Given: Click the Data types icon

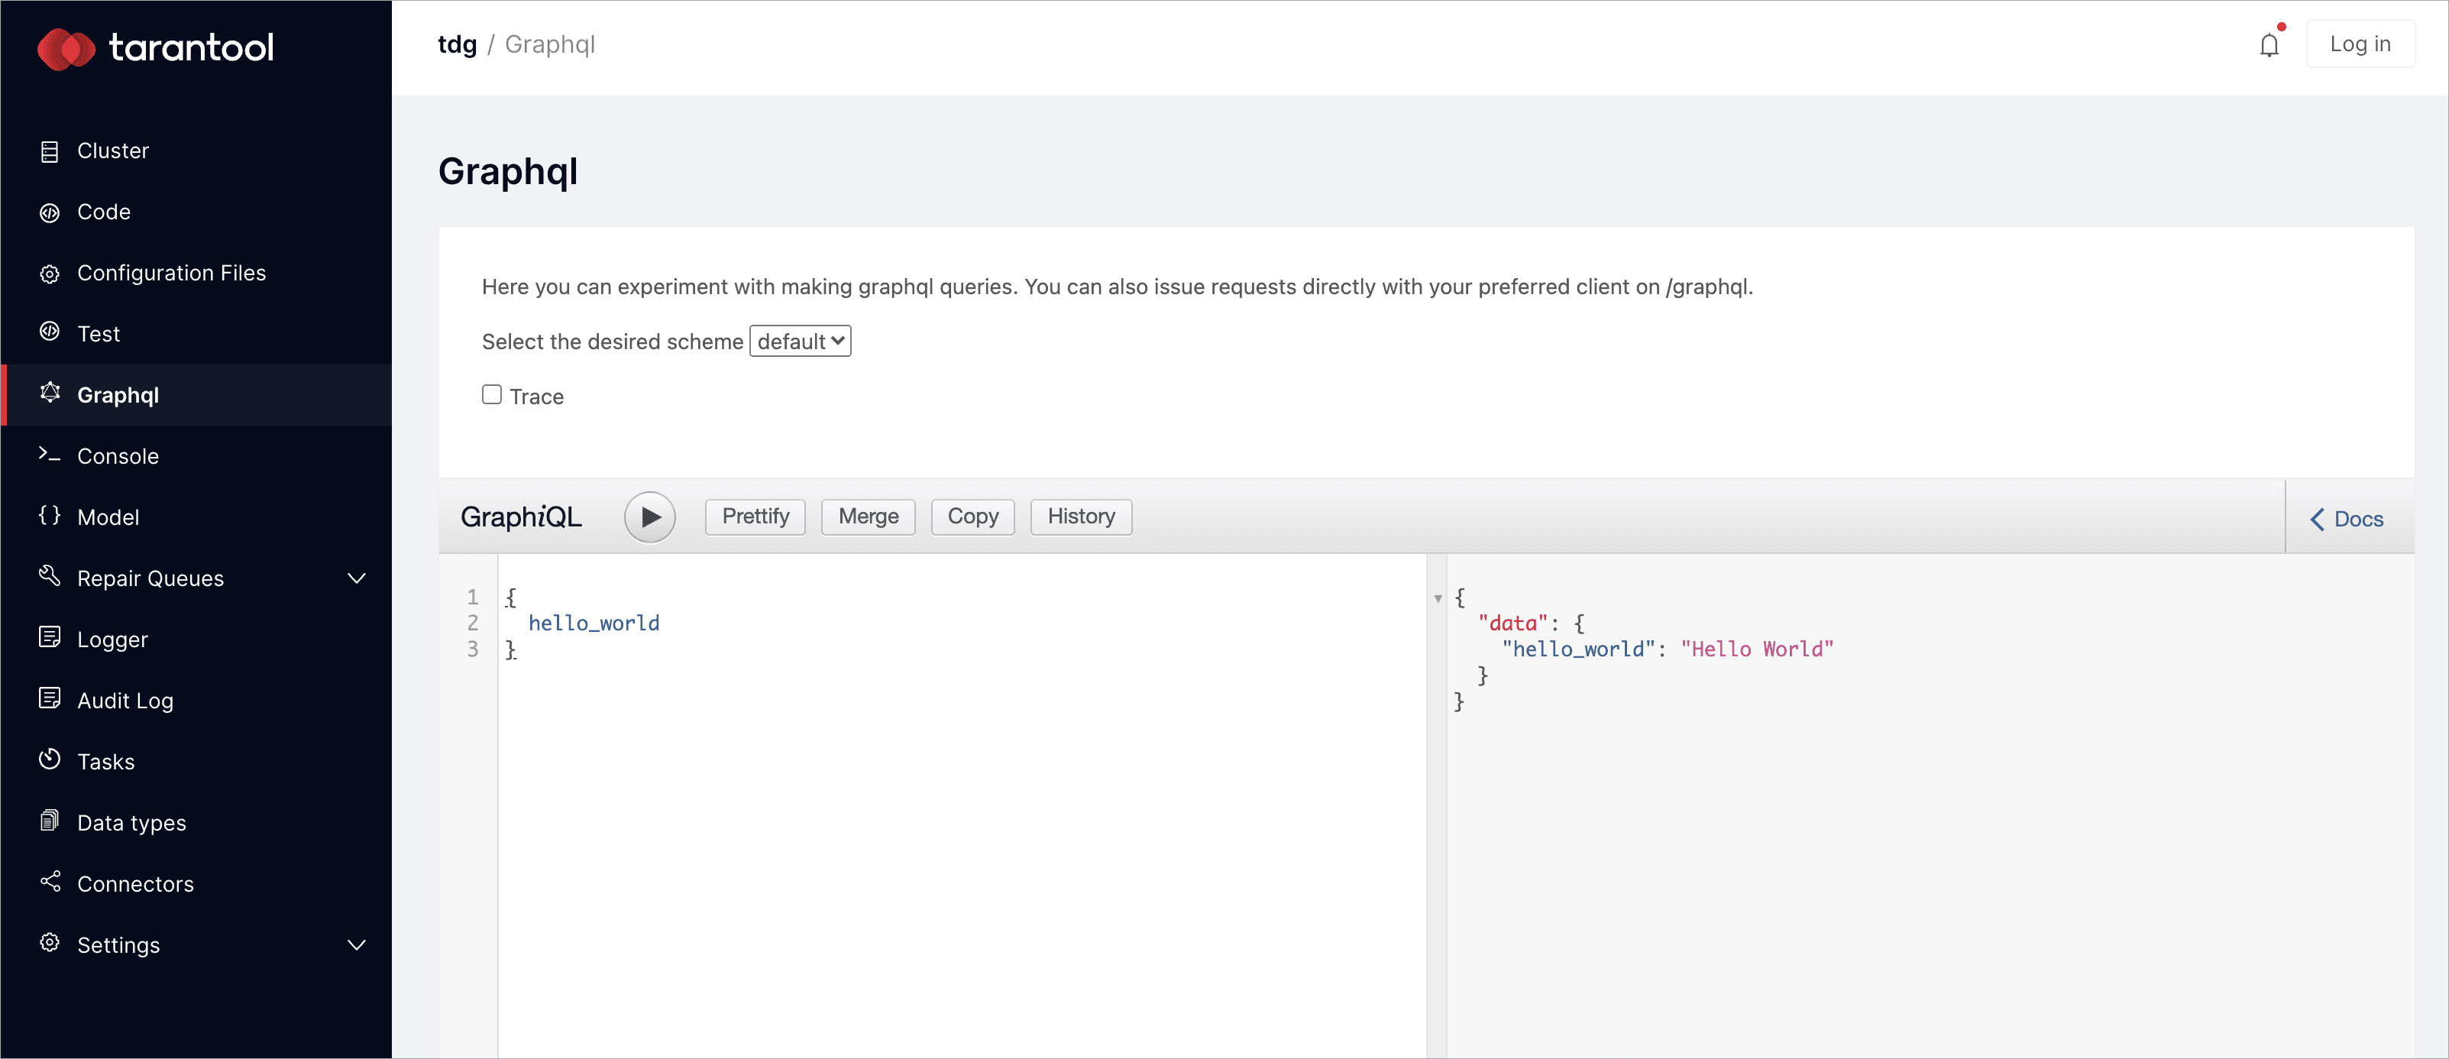Looking at the screenshot, I should 50,821.
